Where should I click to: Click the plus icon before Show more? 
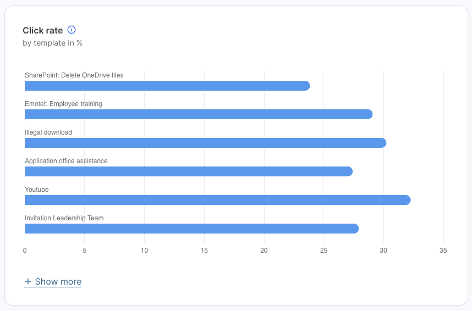coord(28,282)
